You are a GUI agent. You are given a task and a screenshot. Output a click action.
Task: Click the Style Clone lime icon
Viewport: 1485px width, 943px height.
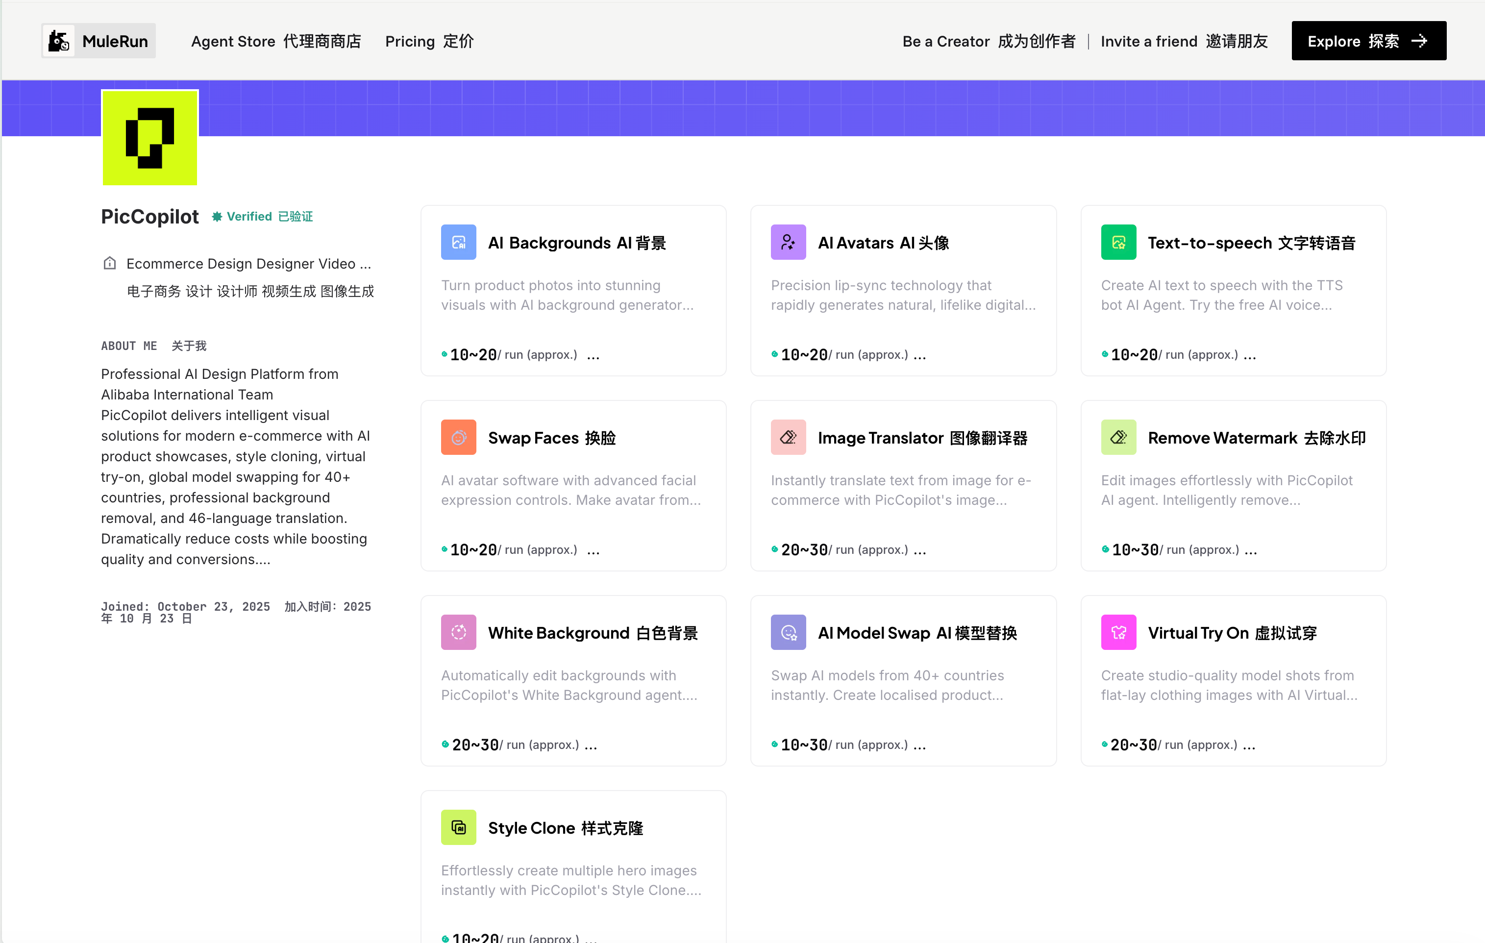click(x=458, y=827)
